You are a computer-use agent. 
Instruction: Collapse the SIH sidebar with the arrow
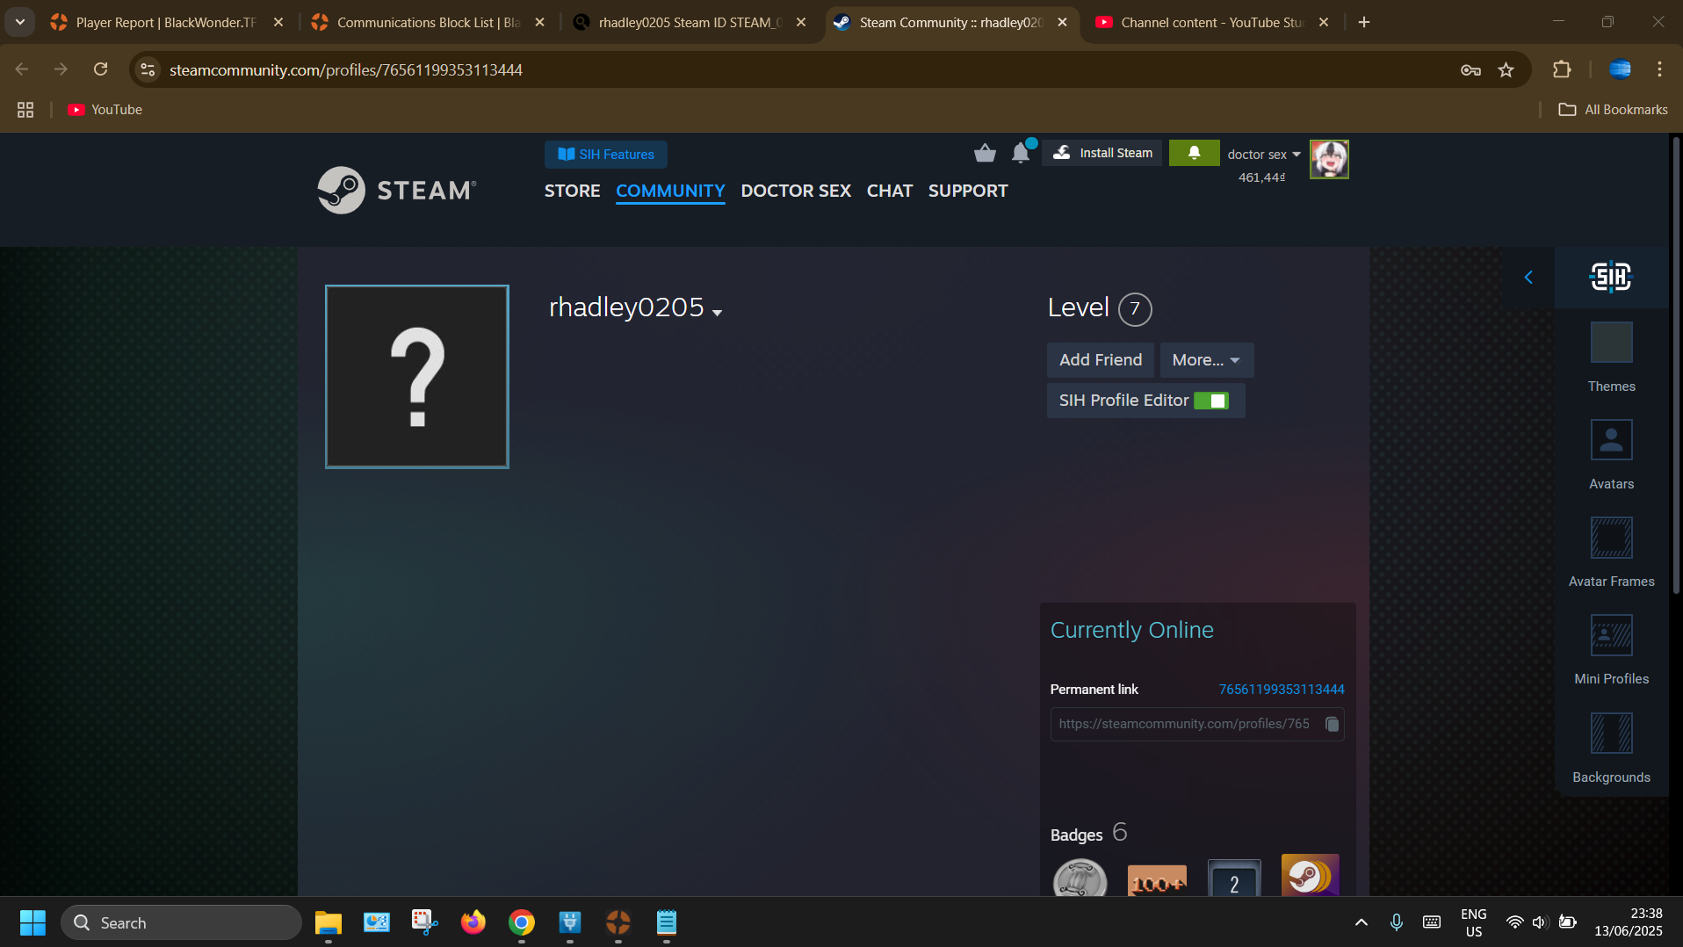(x=1528, y=278)
